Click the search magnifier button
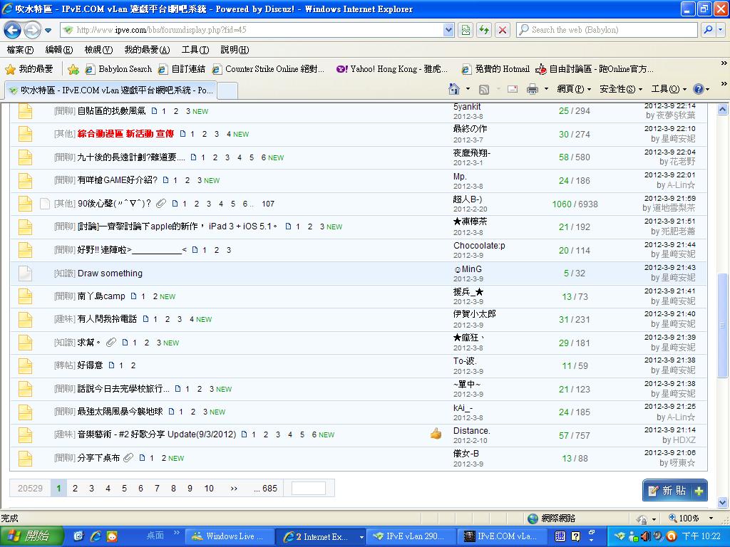Viewport: 730px width, 547px height. [x=708, y=30]
